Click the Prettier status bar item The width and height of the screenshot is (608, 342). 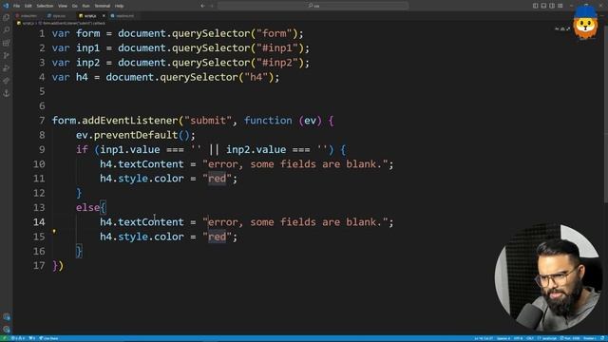(589, 338)
